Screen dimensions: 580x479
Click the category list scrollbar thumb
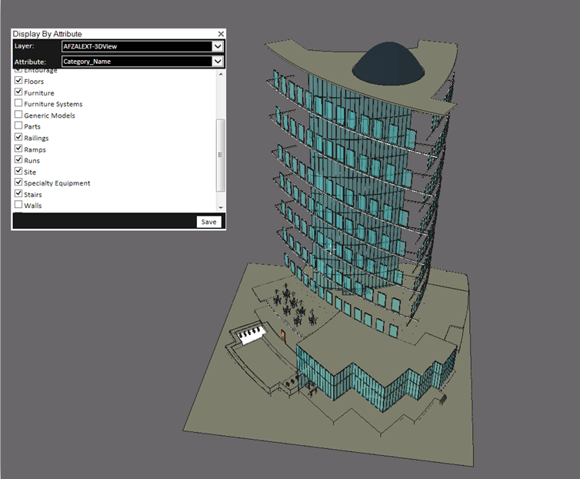(221, 154)
